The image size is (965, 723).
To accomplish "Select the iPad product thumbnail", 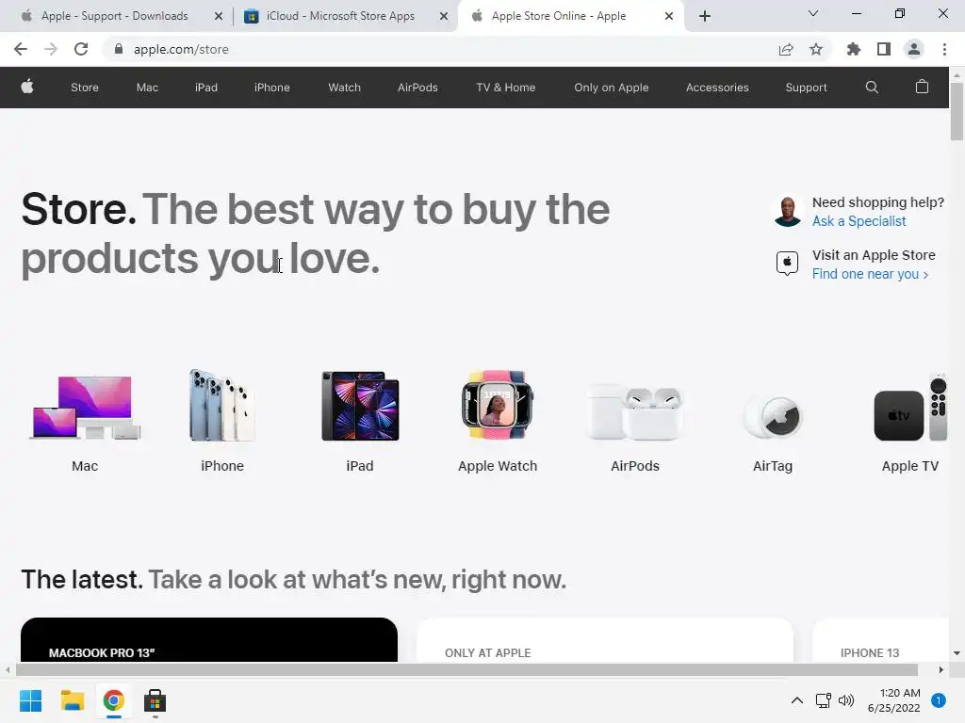I will click(x=360, y=406).
